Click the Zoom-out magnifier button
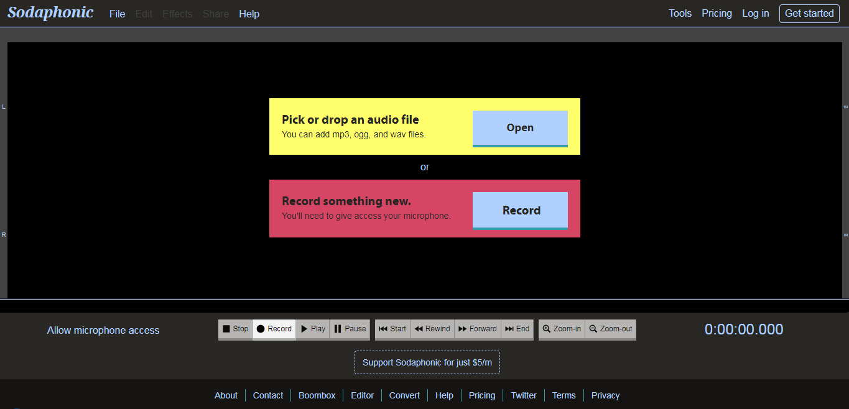 tap(611, 329)
